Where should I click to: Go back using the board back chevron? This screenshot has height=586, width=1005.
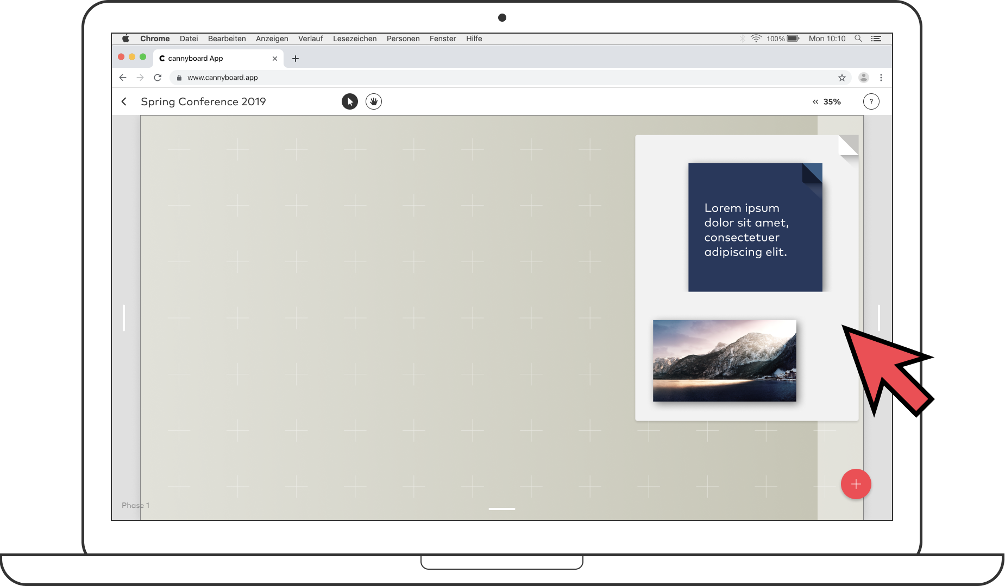tap(124, 101)
